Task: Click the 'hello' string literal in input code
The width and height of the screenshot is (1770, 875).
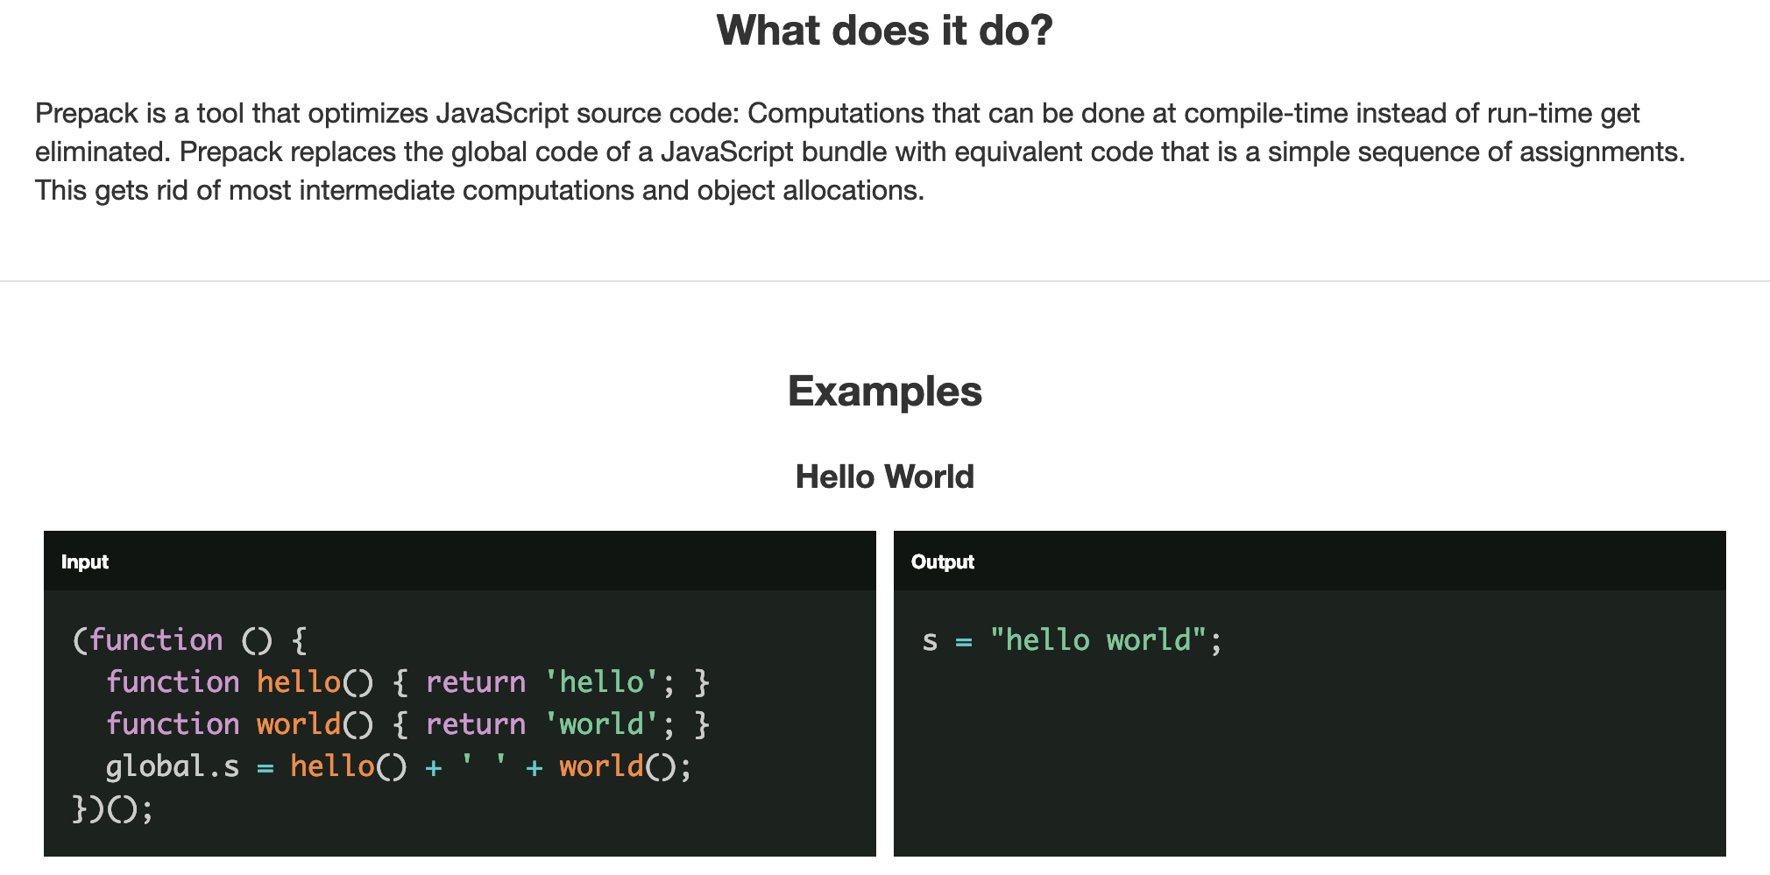Action: (601, 682)
